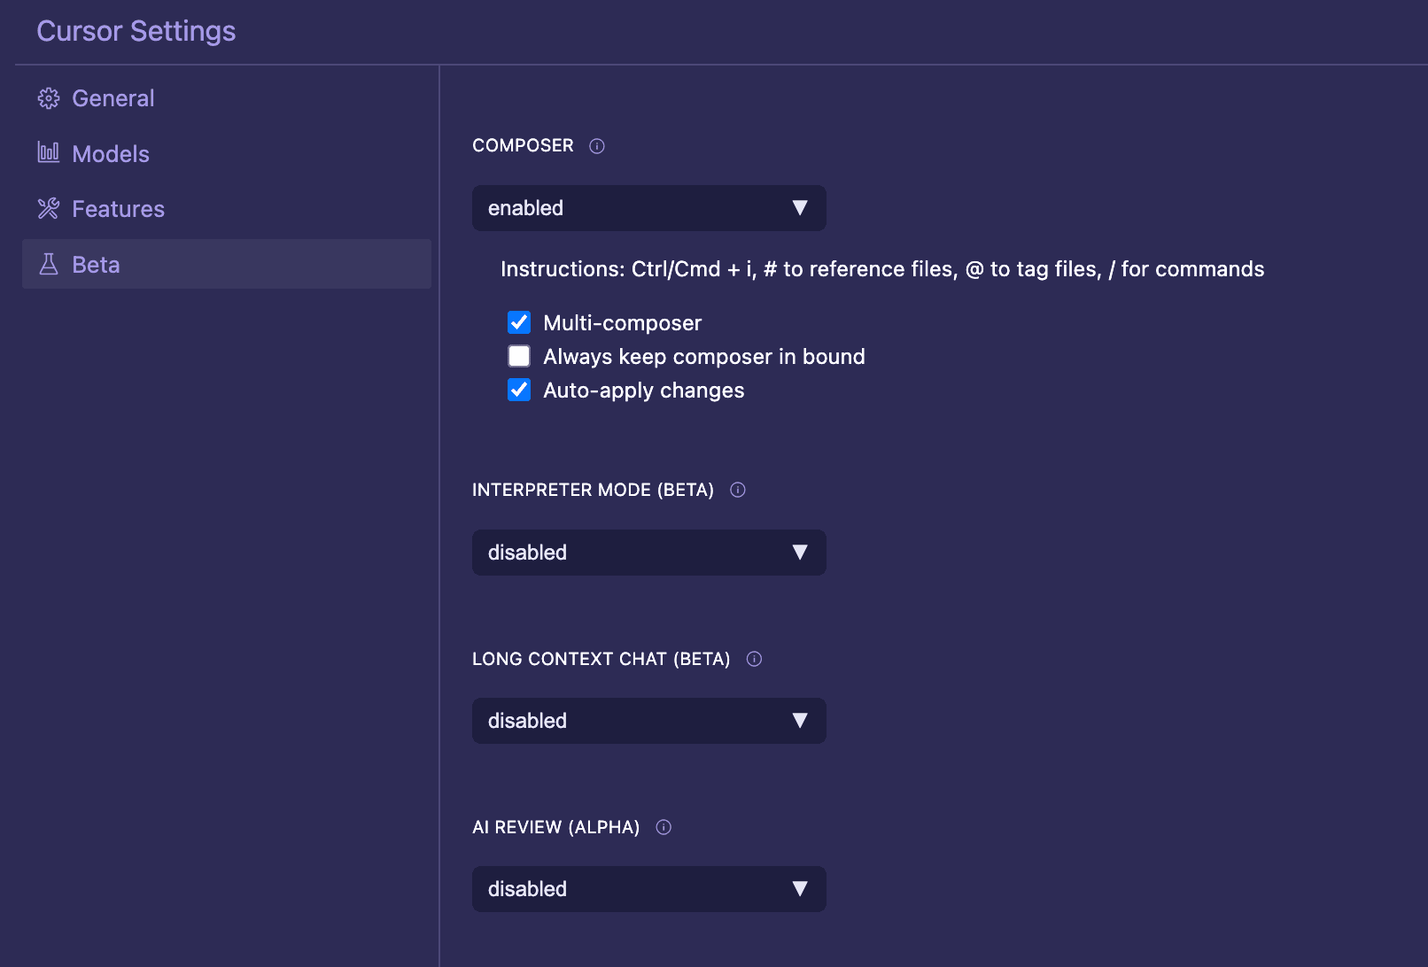Screen dimensions: 1428x967
Task: Click the Interpreter Mode info icon
Action: [738, 489]
